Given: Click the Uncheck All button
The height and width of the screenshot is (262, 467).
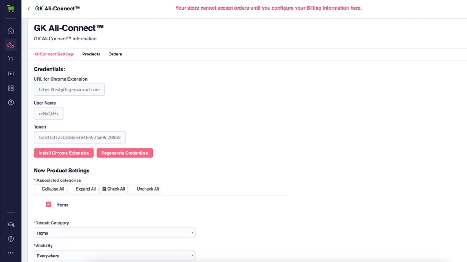Looking at the screenshot, I should click(x=145, y=189).
